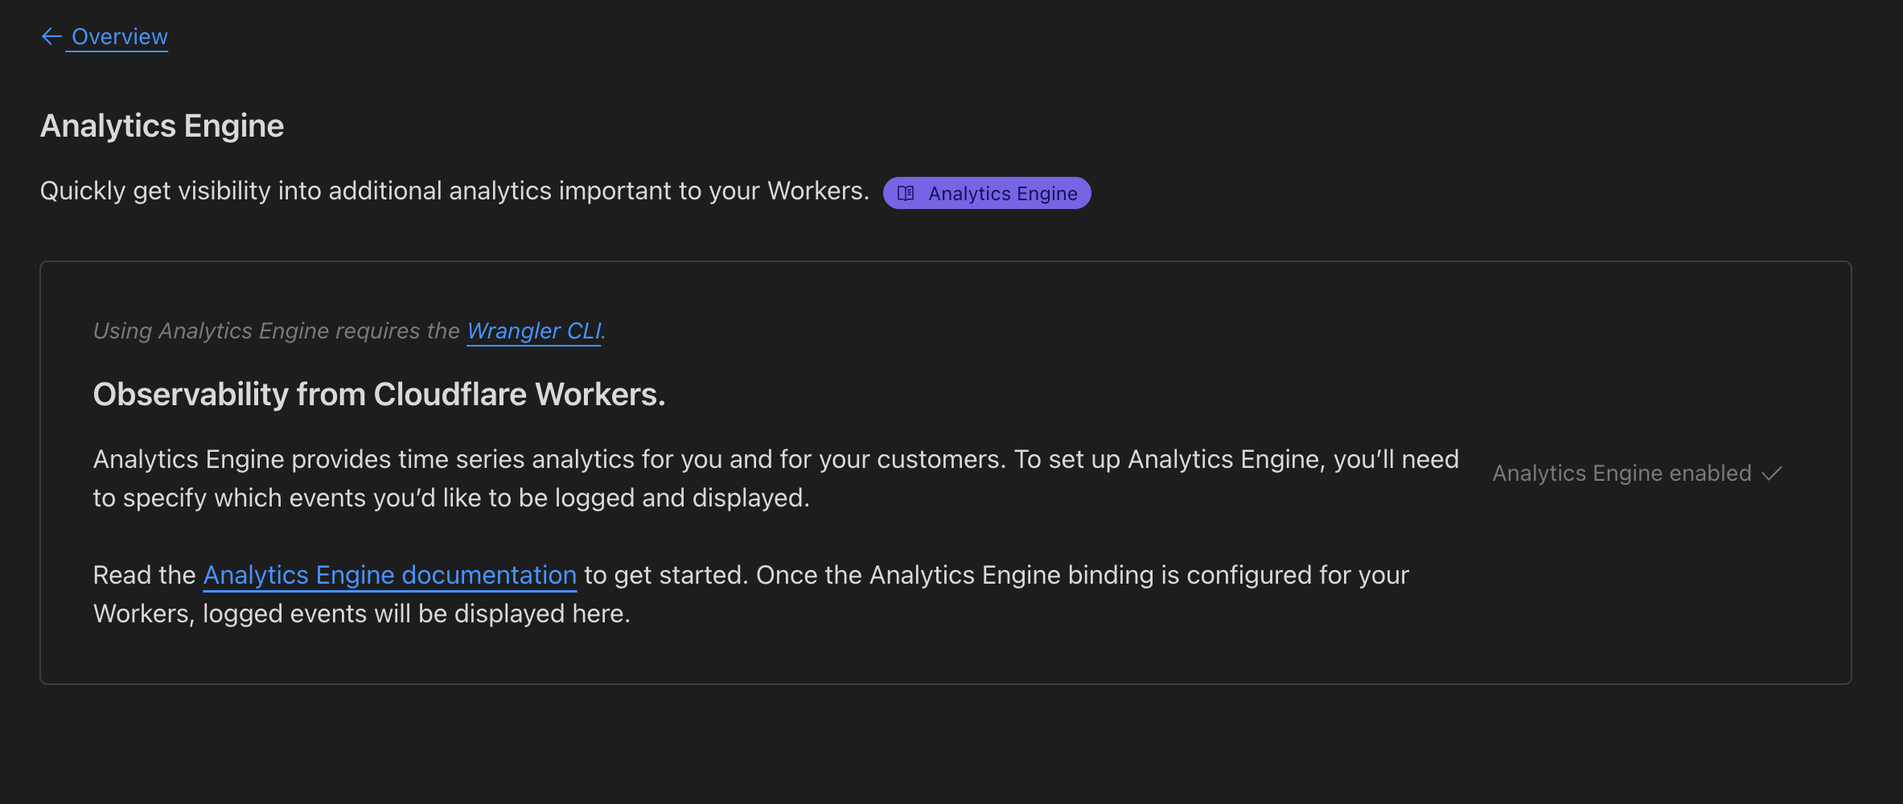Click the Analytics Engine page title

click(162, 126)
